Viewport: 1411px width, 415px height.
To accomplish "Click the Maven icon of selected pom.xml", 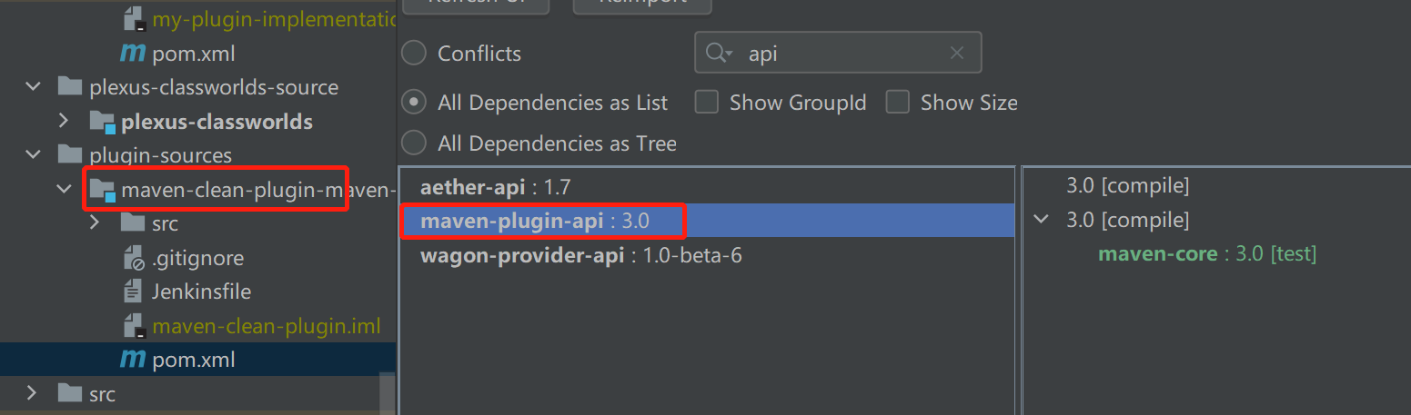I will (x=133, y=360).
